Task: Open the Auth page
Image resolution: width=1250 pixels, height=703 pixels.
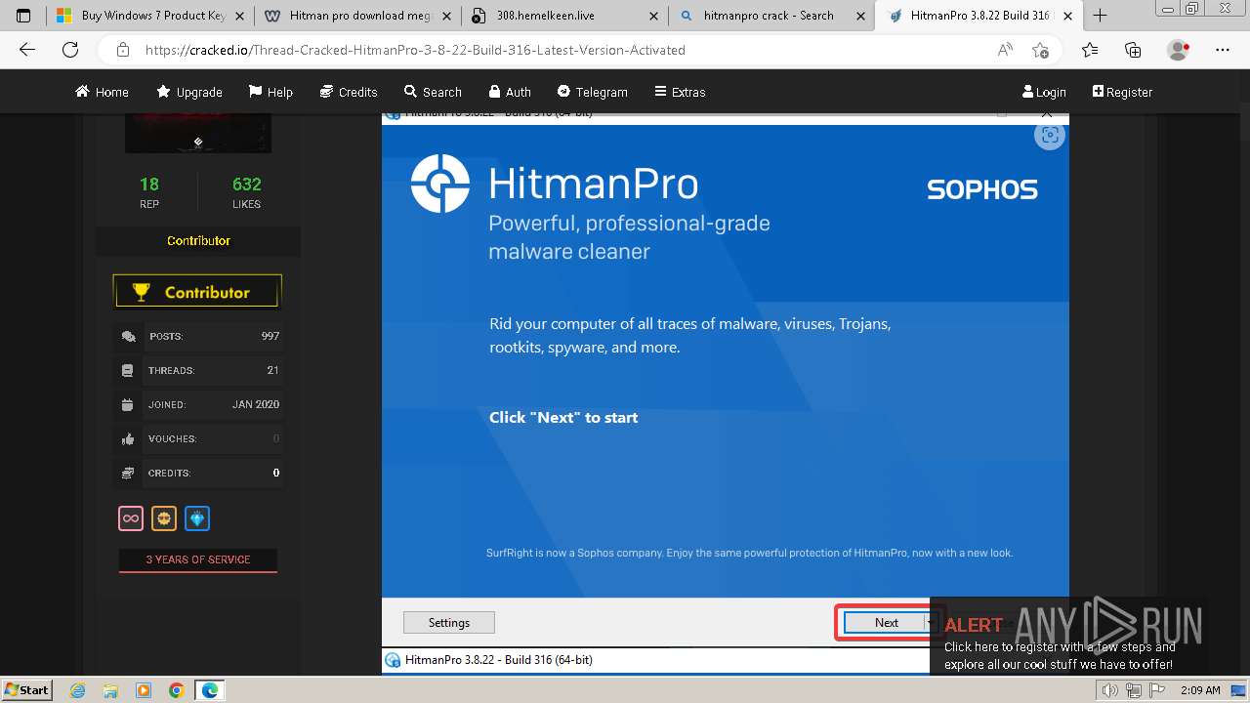Action: pos(510,92)
